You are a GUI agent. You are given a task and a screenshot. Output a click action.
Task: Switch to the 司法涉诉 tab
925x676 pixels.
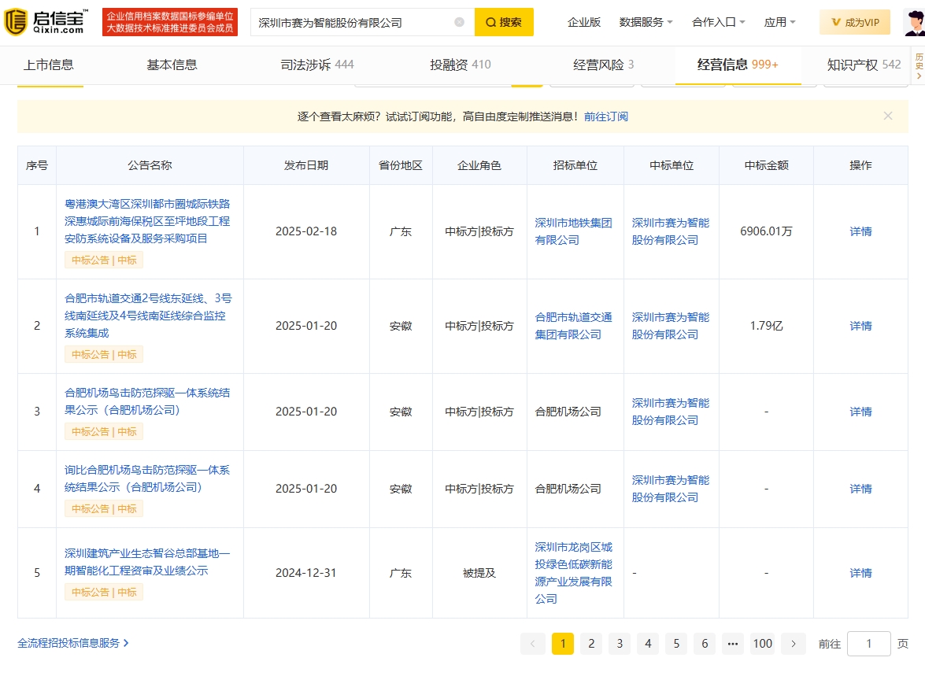[x=316, y=65]
